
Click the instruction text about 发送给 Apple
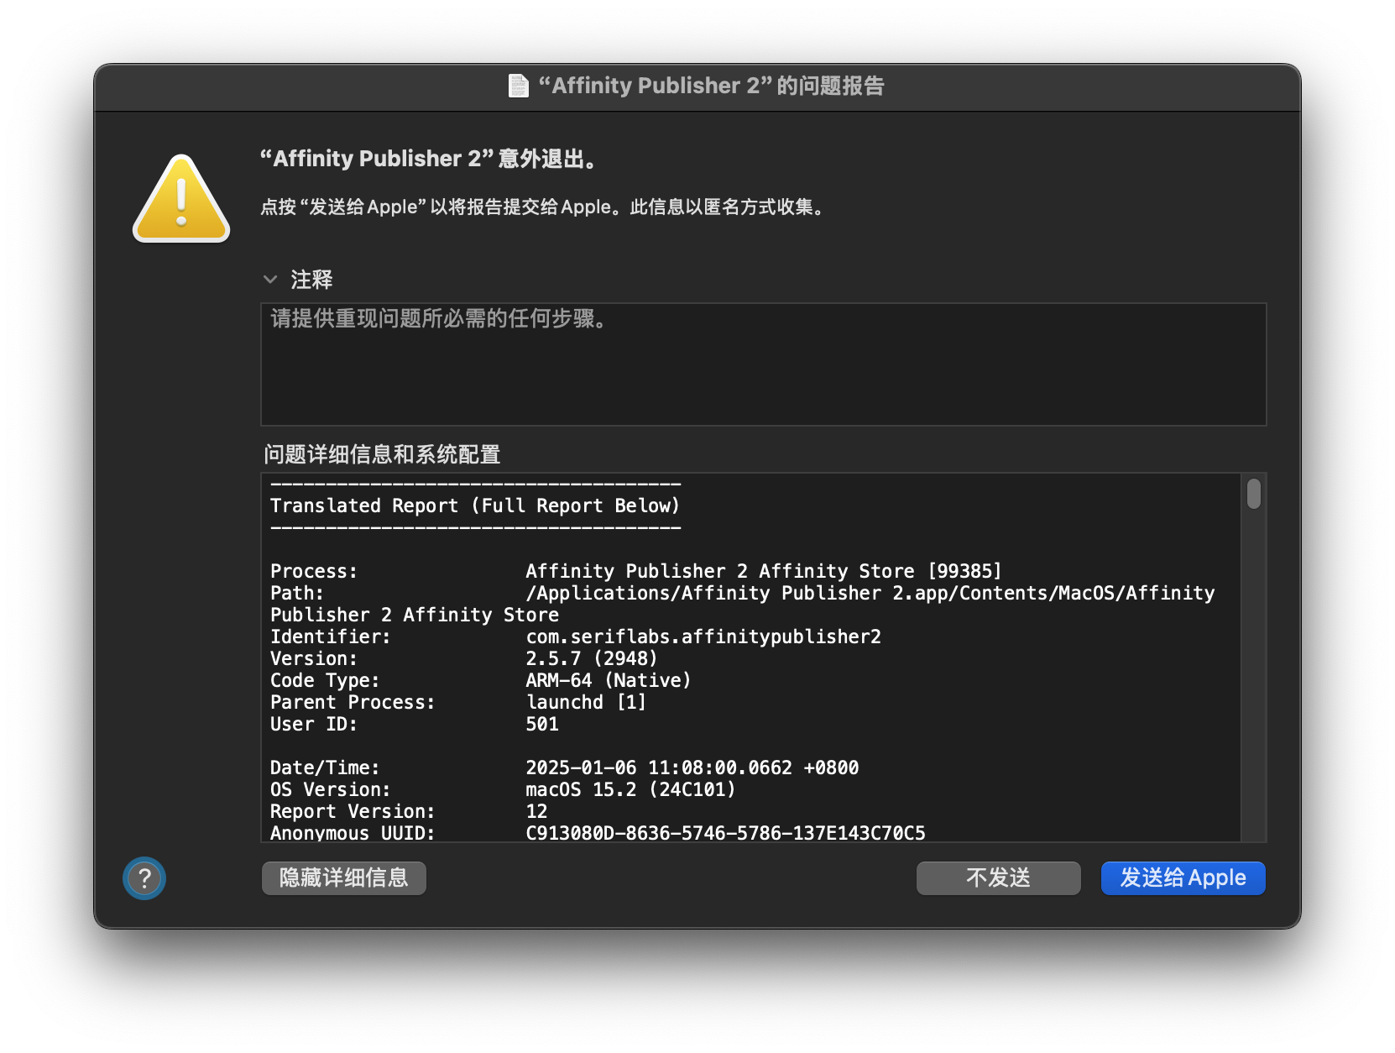click(545, 207)
